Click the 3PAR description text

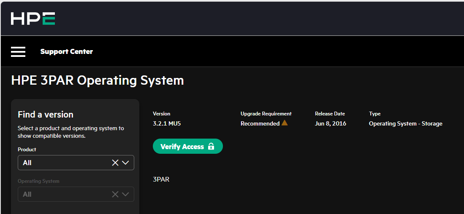point(161,179)
